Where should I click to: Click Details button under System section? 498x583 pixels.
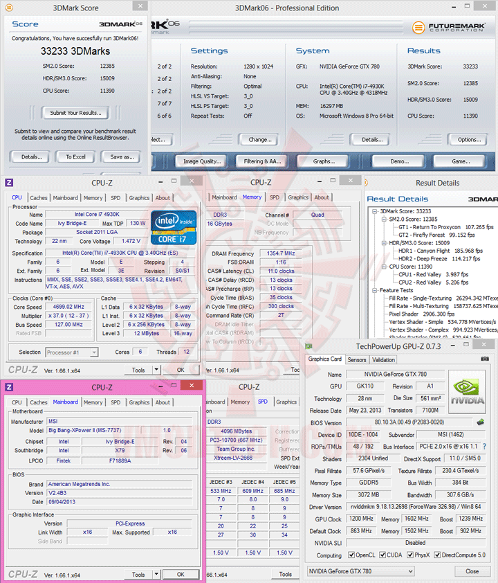[371, 139]
